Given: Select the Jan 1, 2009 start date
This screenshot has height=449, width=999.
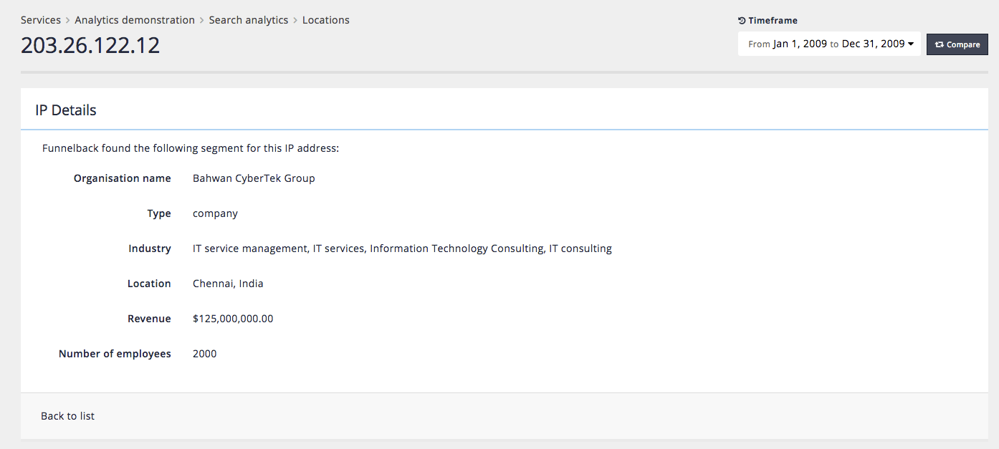Looking at the screenshot, I should [x=800, y=44].
